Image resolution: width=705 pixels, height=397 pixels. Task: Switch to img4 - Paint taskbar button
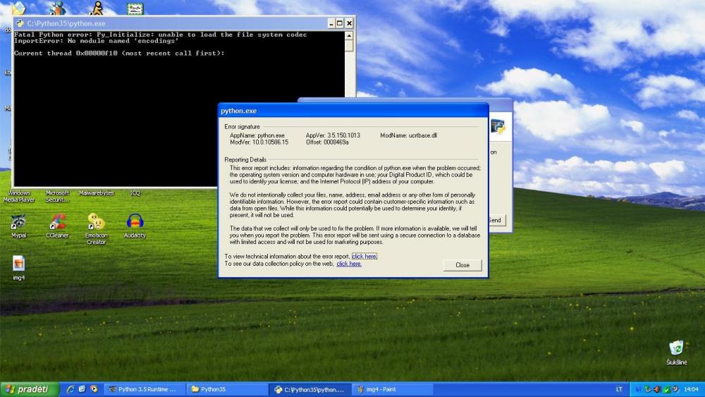click(x=392, y=389)
